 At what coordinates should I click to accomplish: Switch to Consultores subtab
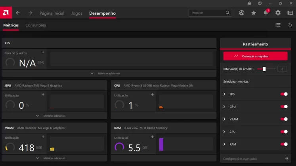click(x=36, y=25)
